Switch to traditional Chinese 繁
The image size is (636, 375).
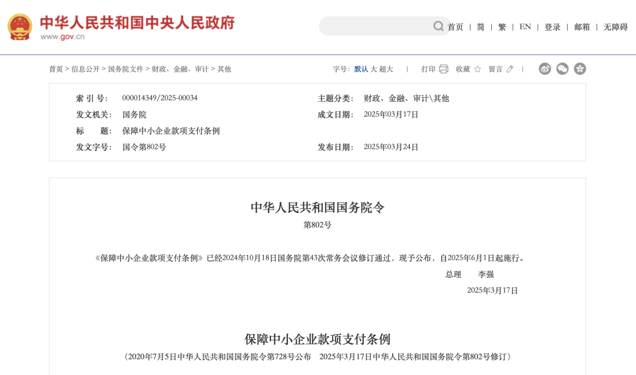coord(502,27)
